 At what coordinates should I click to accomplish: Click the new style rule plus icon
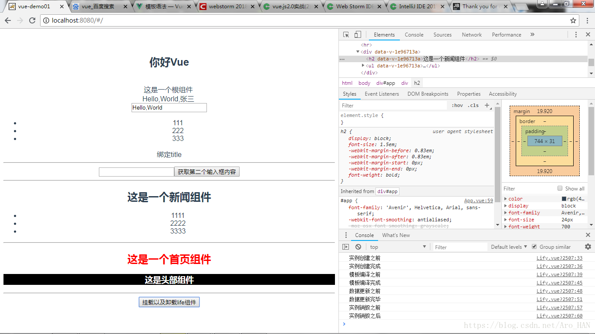[487, 105]
